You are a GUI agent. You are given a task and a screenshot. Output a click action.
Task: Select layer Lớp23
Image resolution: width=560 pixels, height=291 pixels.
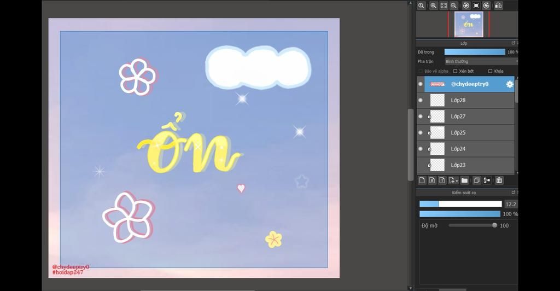pyautogui.click(x=466, y=165)
